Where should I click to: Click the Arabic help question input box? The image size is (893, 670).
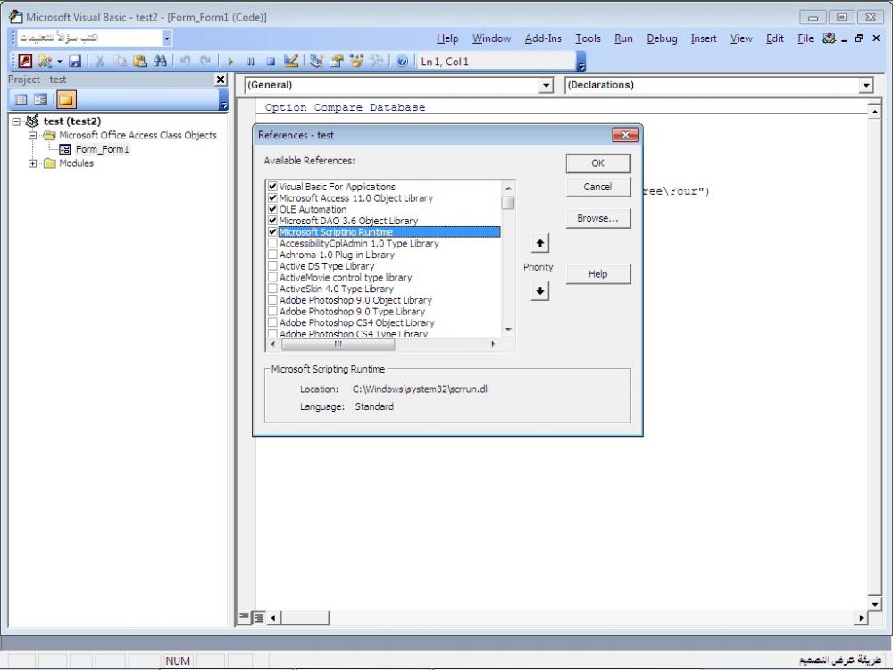click(89, 38)
